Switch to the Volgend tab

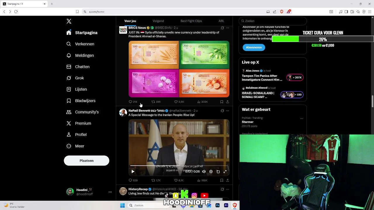[158, 21]
